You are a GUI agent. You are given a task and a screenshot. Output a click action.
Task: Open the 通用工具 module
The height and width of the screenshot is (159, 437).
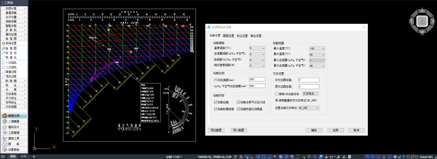pos(14,138)
